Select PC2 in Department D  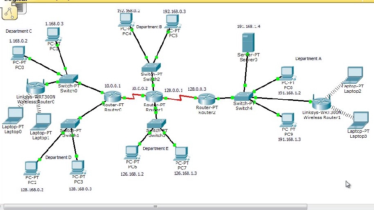click(x=32, y=168)
